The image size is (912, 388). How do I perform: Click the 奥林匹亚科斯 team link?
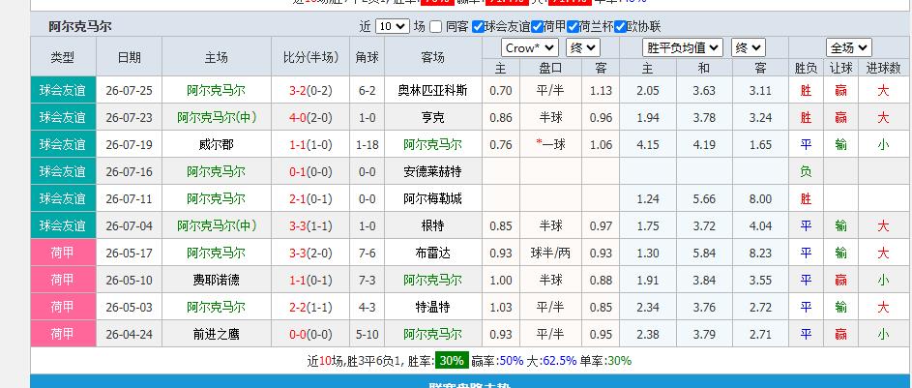point(432,90)
